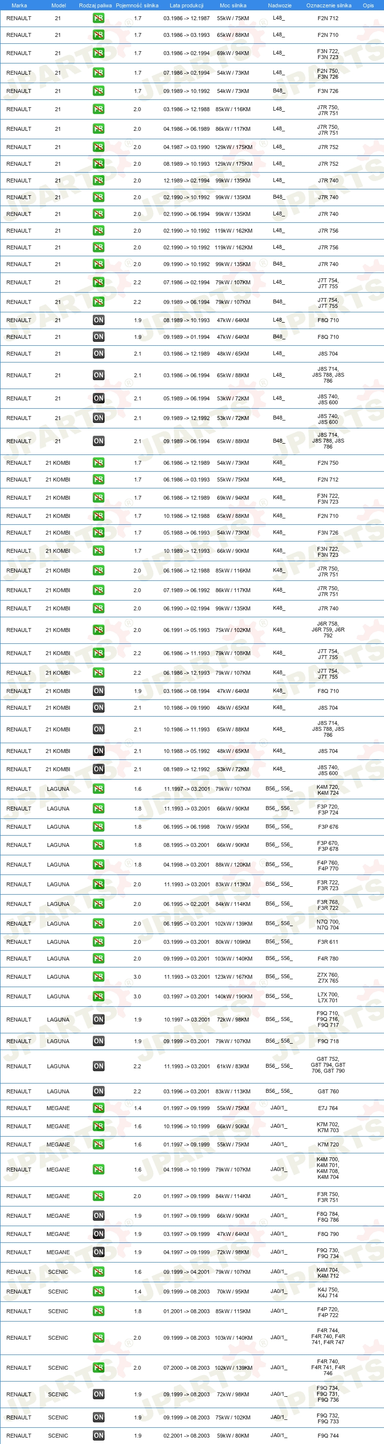
Task: Select ON icon in Scenic F9Q 744 row
Action: [99, 1436]
